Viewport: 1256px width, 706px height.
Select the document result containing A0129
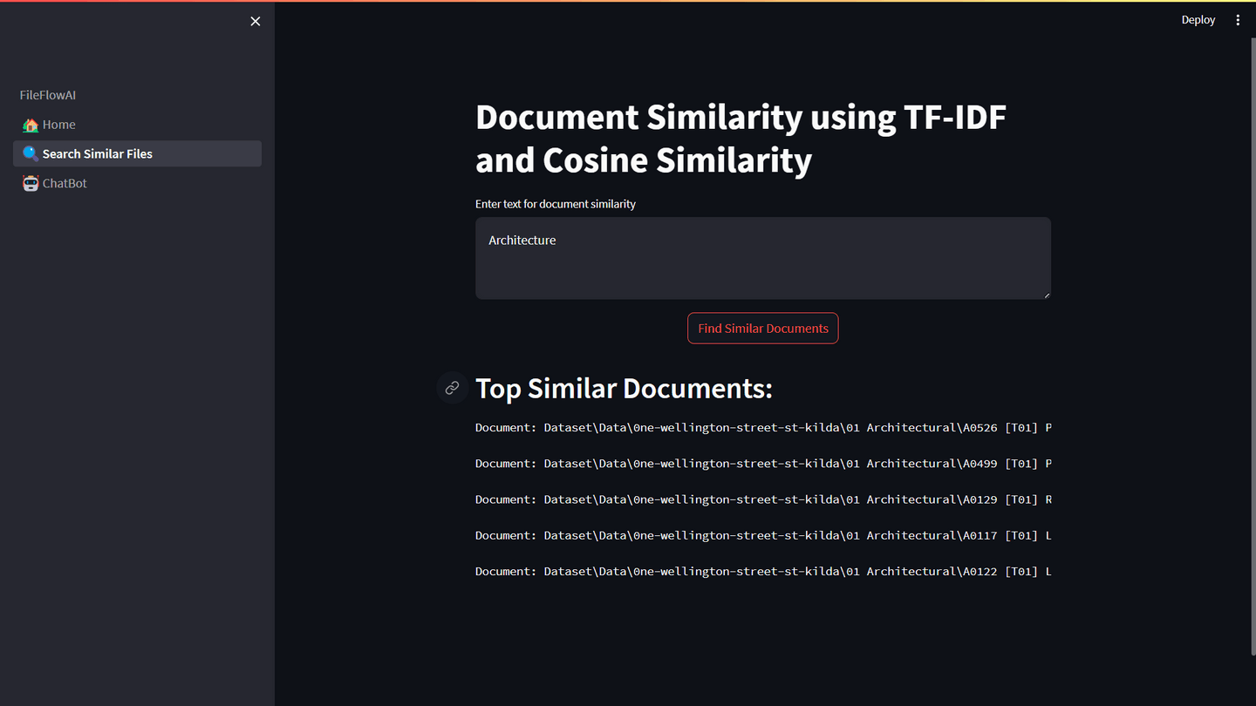point(763,499)
